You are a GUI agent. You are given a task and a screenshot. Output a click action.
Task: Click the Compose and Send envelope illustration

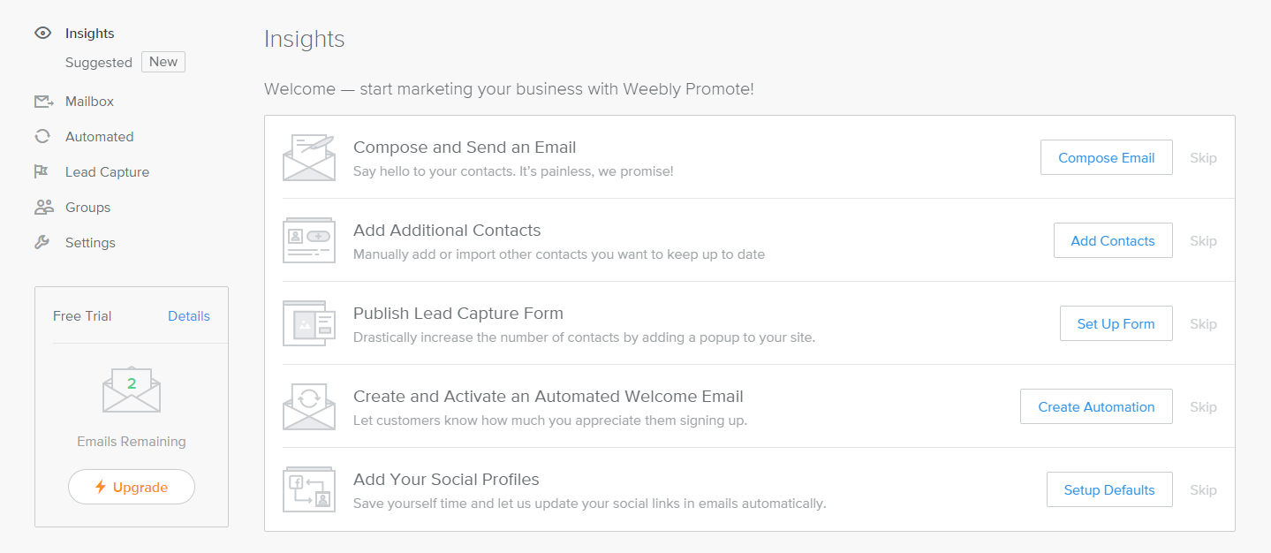coord(309,157)
